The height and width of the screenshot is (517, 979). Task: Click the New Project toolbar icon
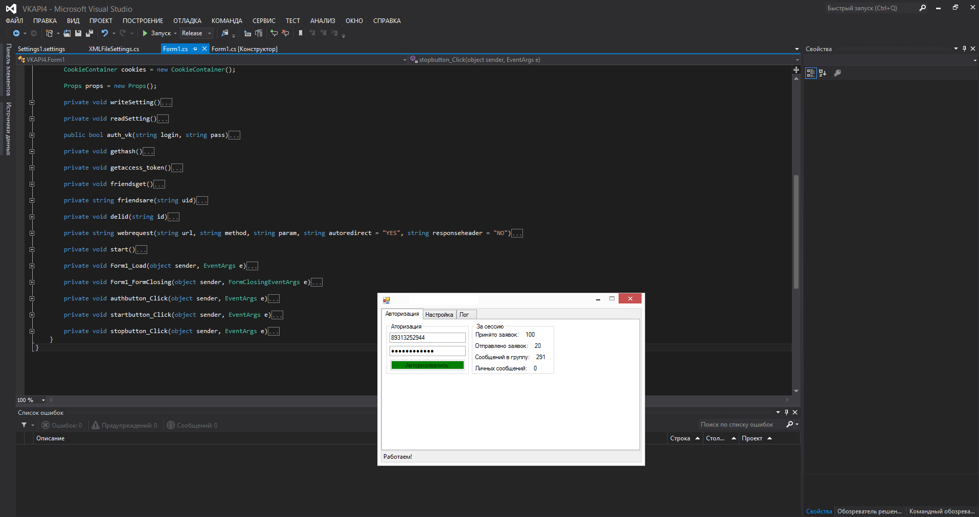pos(49,33)
